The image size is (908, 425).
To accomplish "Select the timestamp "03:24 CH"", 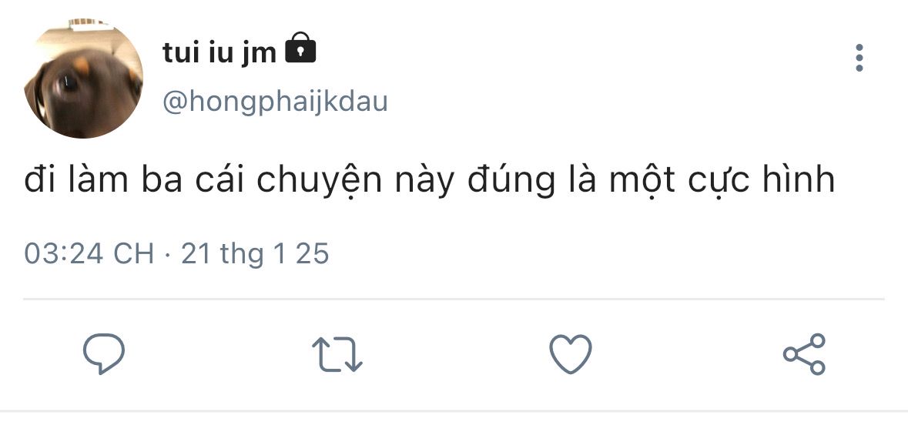I will coord(89,254).
